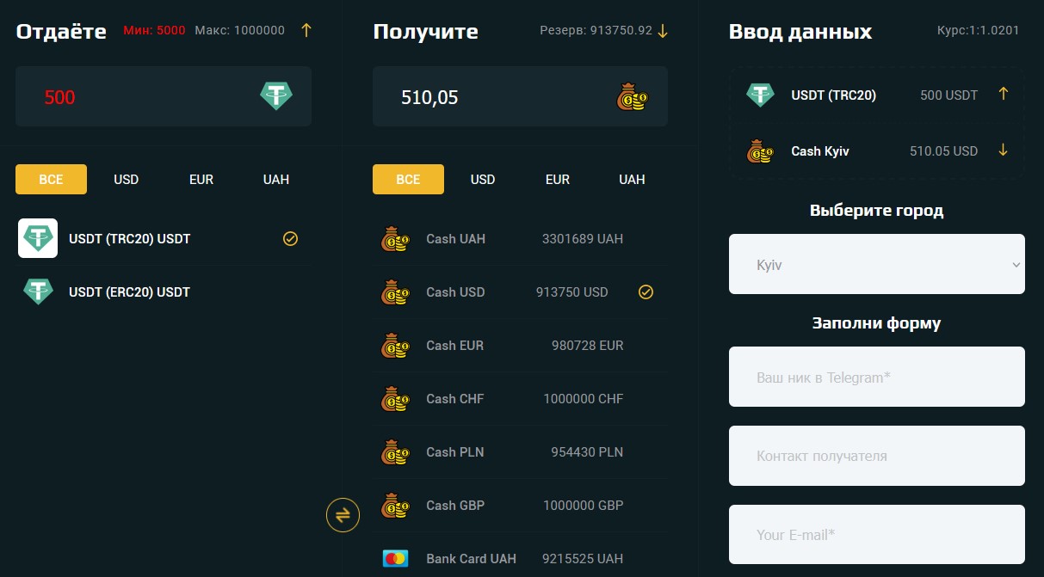1044x577 pixels.
Task: Click the down arrow beside 510.05 USD in the summary
Action: click(1003, 150)
